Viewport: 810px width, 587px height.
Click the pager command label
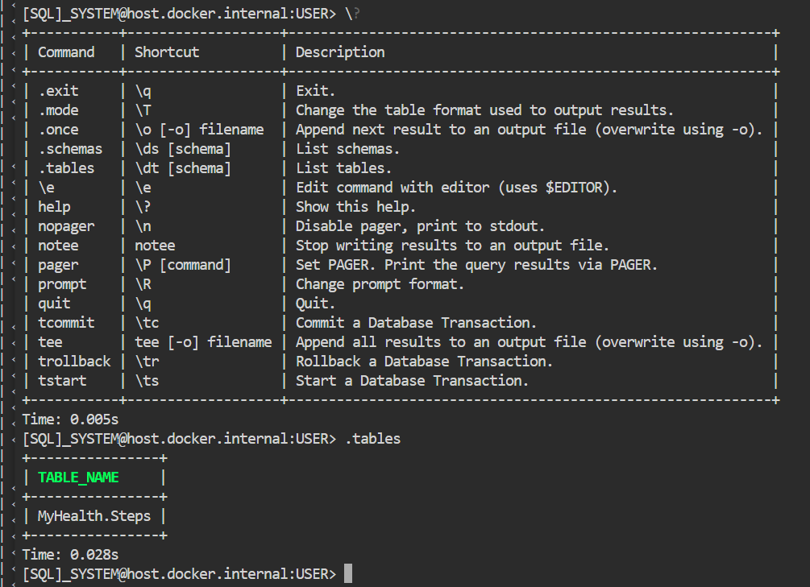click(x=58, y=264)
